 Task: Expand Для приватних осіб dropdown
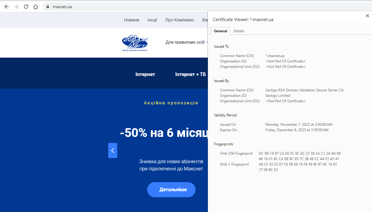tap(187, 42)
